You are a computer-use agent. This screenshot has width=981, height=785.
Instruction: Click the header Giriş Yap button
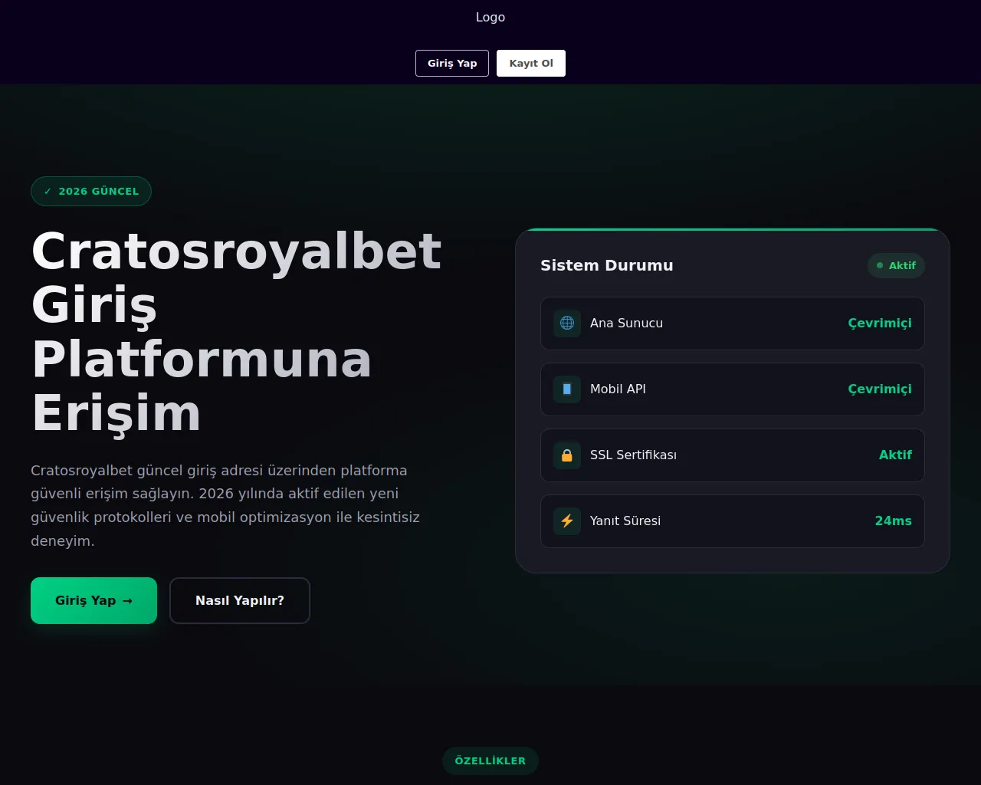452,63
